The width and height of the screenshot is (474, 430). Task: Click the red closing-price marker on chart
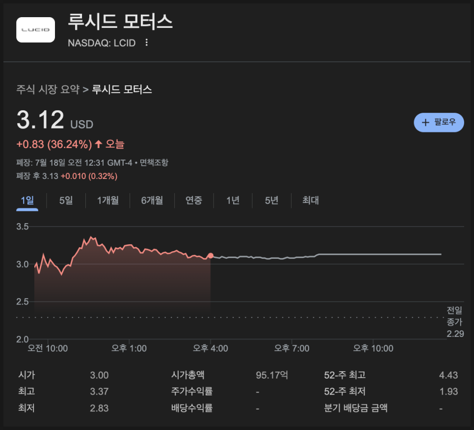pos(211,256)
